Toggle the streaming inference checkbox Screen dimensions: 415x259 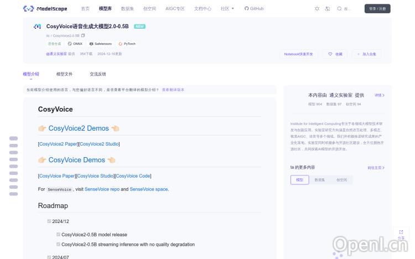point(58,244)
